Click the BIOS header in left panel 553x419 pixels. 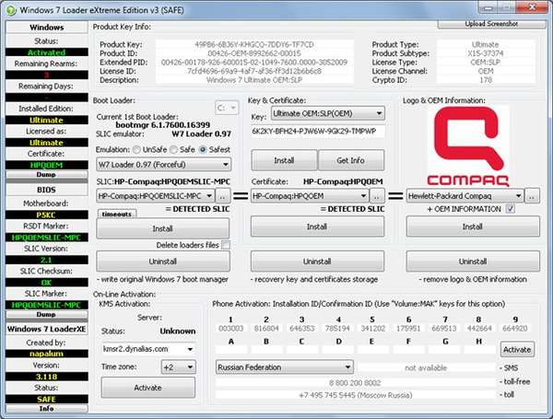point(47,190)
